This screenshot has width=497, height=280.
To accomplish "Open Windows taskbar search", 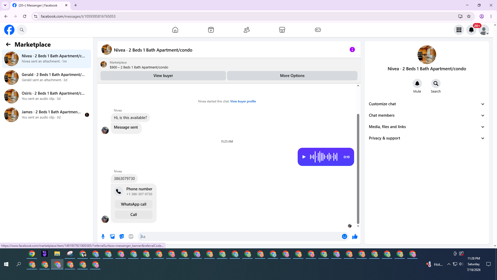I will (x=19, y=264).
